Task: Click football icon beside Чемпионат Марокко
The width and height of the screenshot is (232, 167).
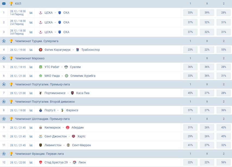Action: click(4, 58)
